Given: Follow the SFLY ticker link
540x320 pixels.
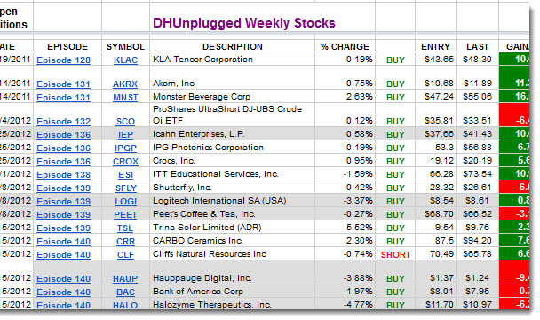Looking at the screenshot, I should point(125,188).
